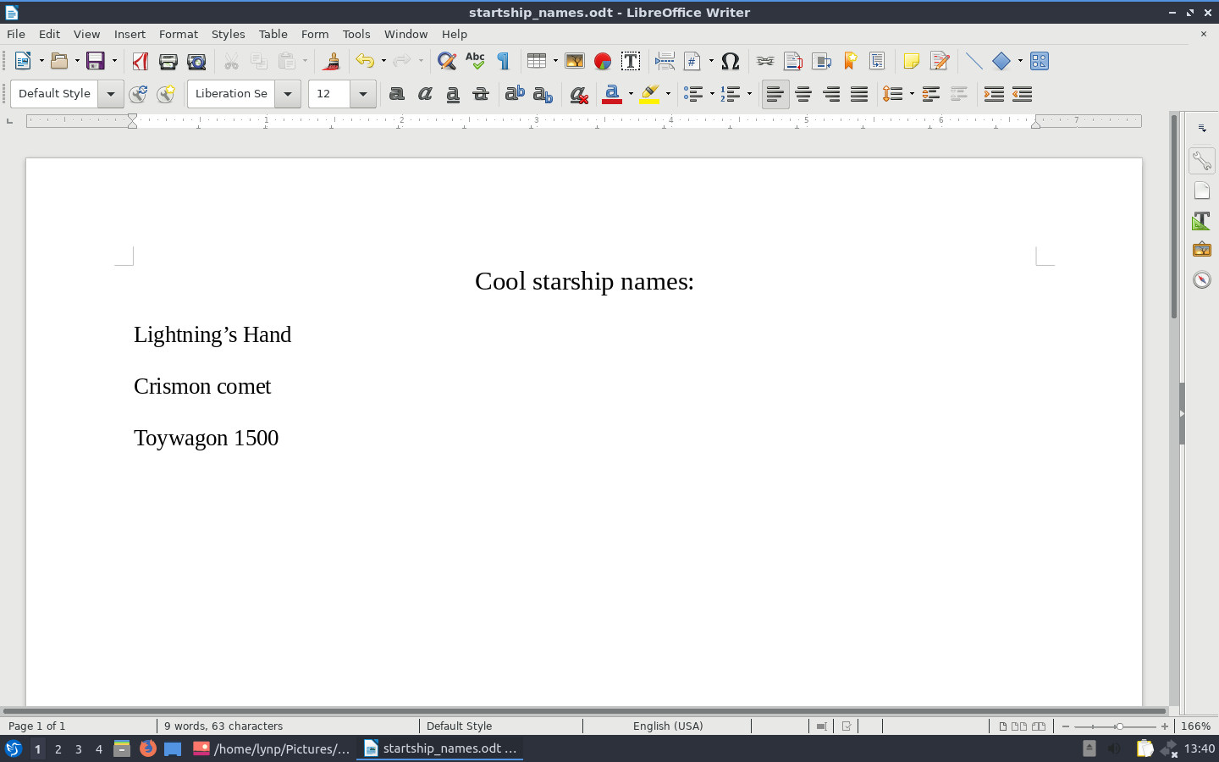This screenshot has width=1219, height=762.
Task: Click the Clone Formatting paintbrush icon
Action: [332, 61]
